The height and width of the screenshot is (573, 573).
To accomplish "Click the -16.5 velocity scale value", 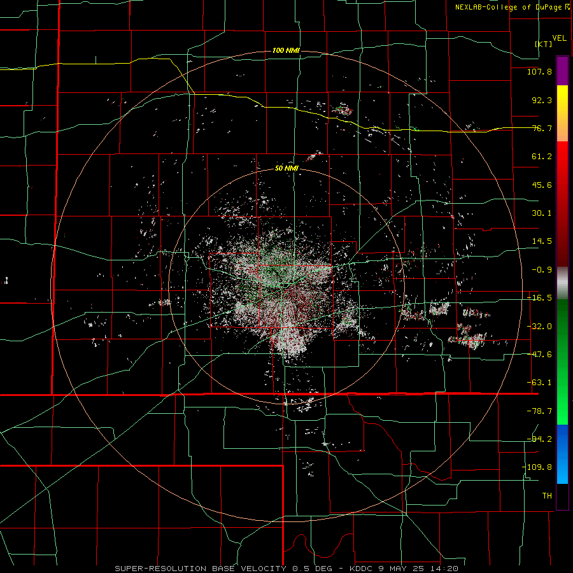I will [539, 298].
